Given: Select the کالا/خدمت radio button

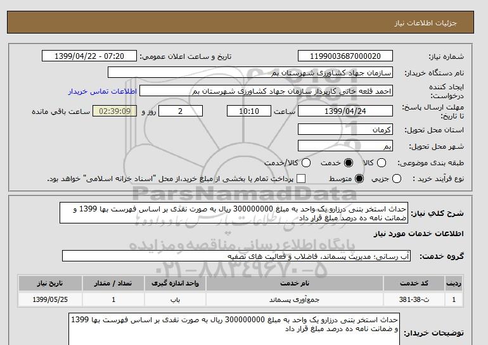Looking at the screenshot, I should [x=306, y=163].
